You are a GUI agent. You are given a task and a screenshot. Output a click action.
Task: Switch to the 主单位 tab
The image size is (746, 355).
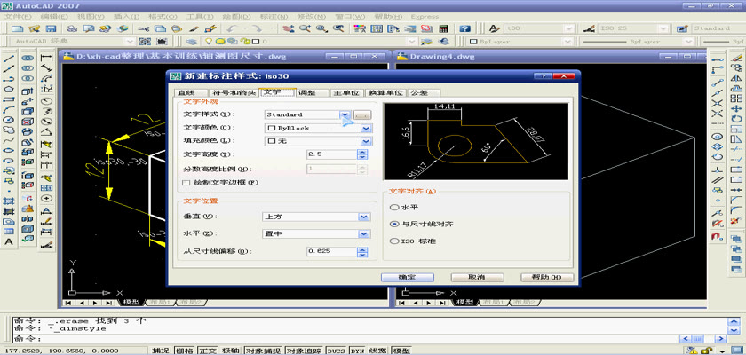click(x=347, y=92)
